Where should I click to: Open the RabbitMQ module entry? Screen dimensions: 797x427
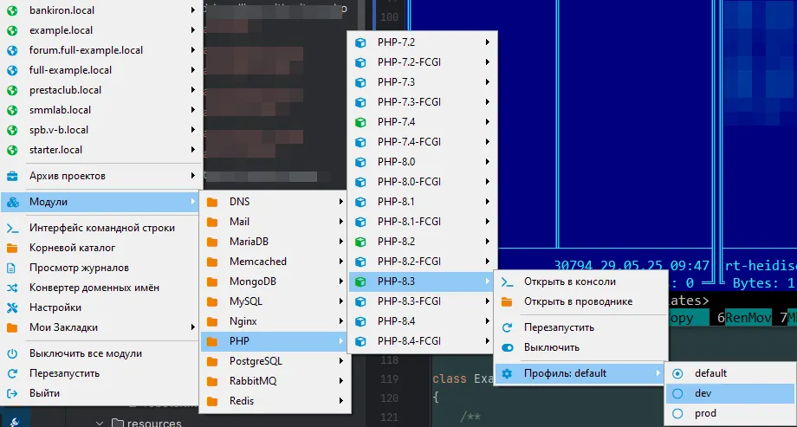point(275,381)
